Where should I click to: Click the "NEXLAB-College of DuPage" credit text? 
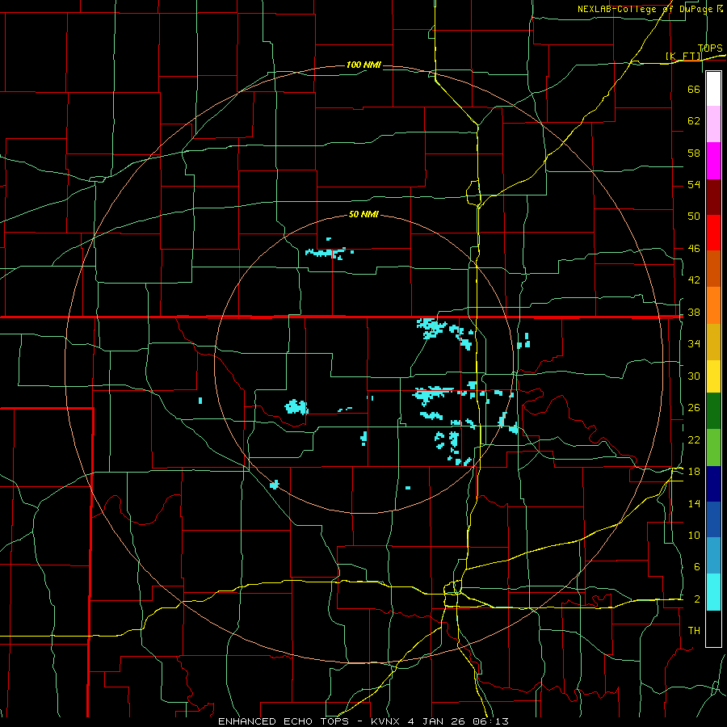[x=647, y=9]
